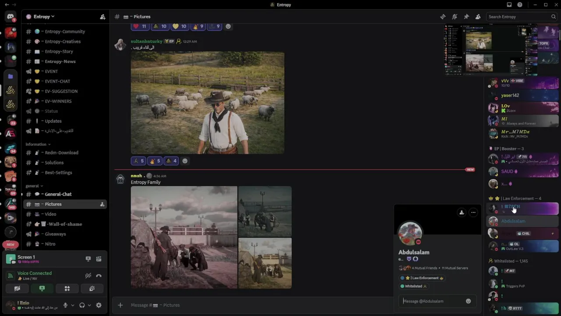
Task: Toggle the member list icon
Action: coord(478,17)
